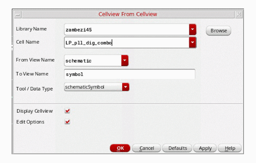Screen dimensions: 256x163
Task: Close the Cellview From Cellview dialog
Action: click(239, 14)
